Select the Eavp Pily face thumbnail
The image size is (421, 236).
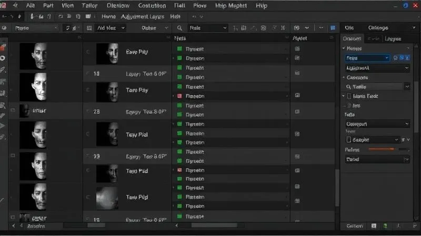tap(107, 54)
